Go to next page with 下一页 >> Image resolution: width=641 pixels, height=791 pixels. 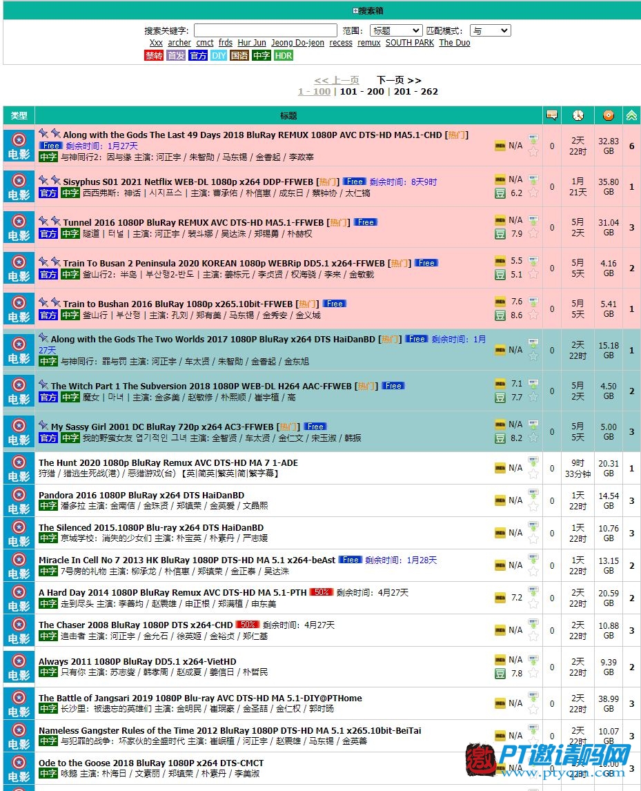point(399,80)
